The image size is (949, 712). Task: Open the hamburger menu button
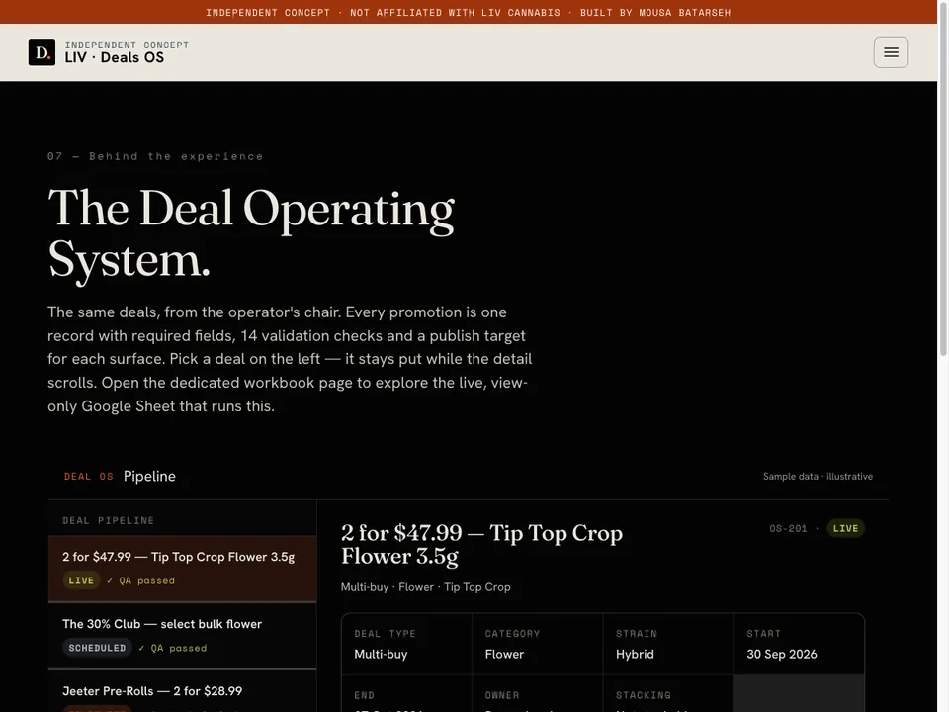(891, 52)
